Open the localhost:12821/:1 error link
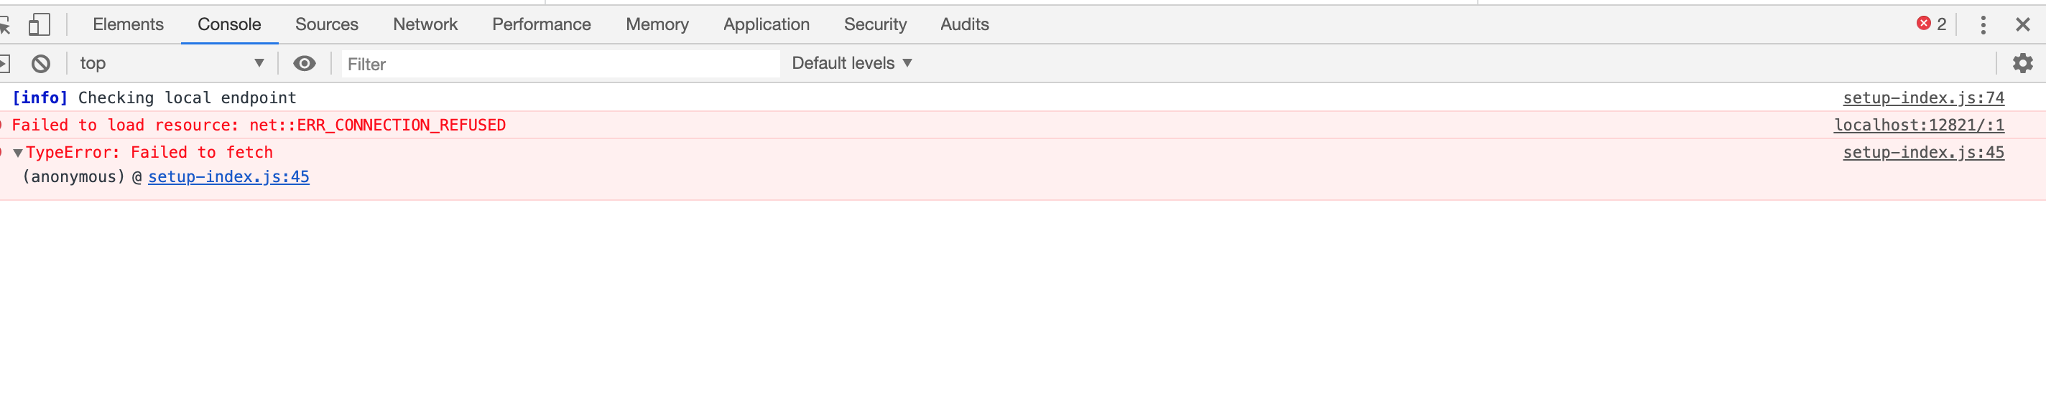Viewport: 2046px width, 413px height. click(1920, 125)
